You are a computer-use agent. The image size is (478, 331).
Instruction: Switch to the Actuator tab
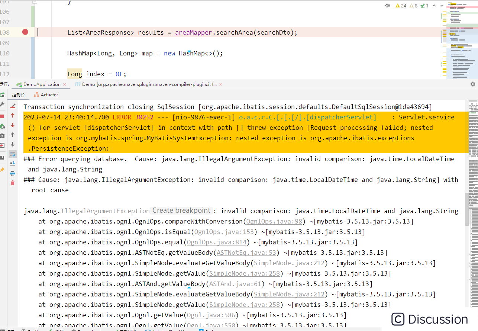click(x=46, y=95)
